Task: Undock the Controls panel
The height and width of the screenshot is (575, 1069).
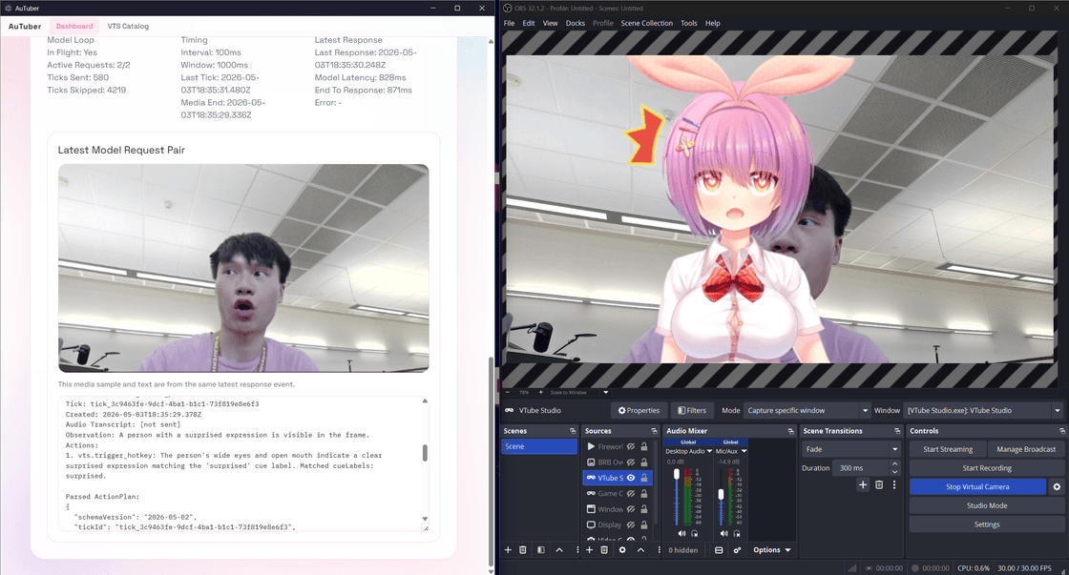Action: [x=1061, y=431]
